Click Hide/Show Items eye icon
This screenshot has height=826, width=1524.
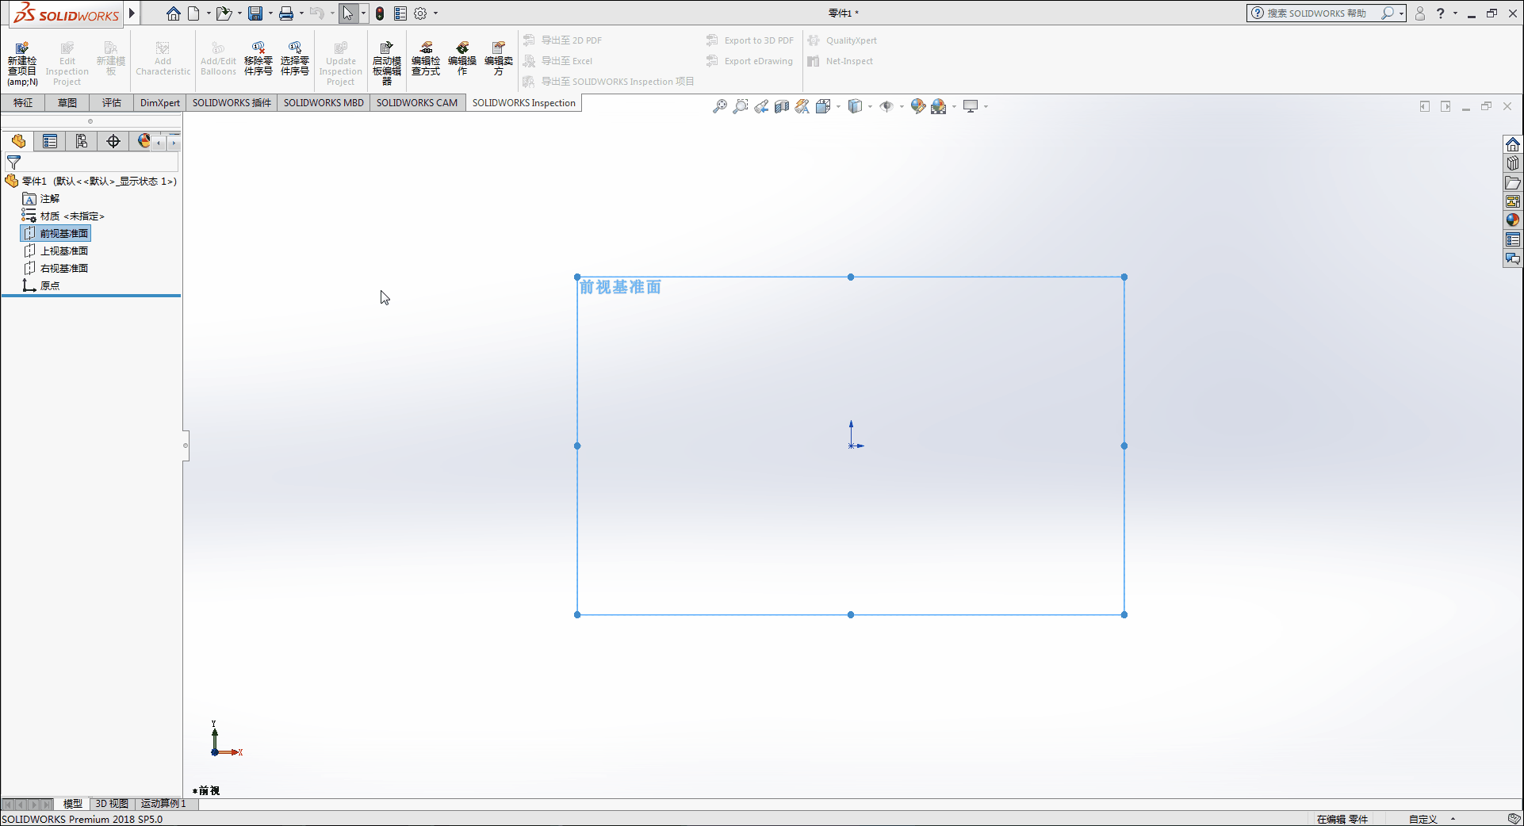click(886, 106)
